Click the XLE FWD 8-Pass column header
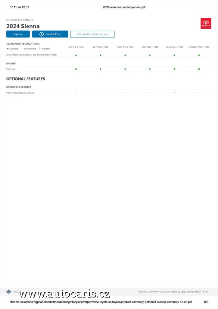This screenshot has width=218, height=309. coord(125,47)
